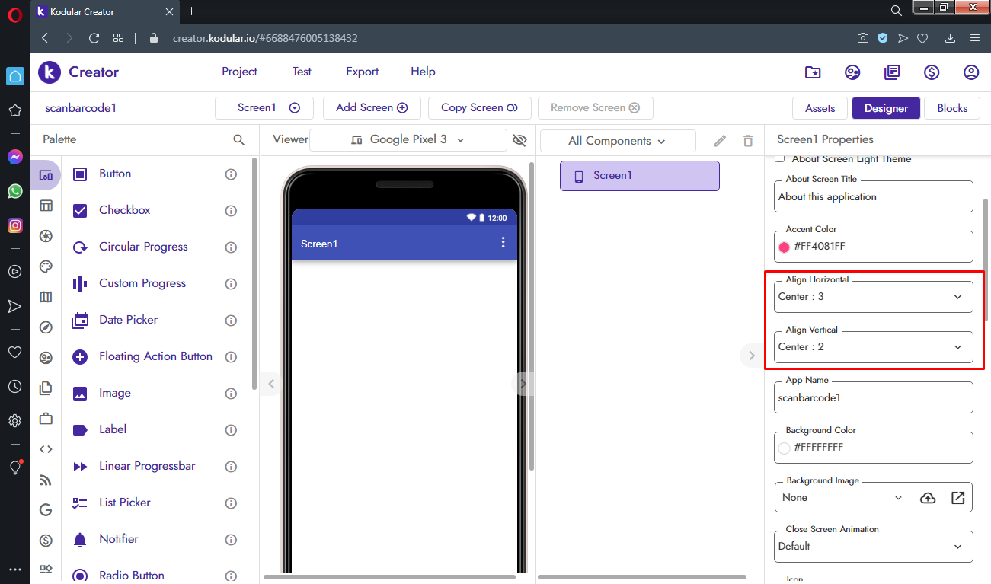Search the palette with magnifier icon
The height and width of the screenshot is (584, 991).
point(239,140)
